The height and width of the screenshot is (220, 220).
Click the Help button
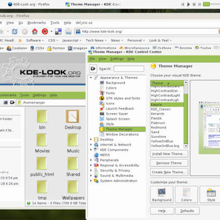[x=162, y=211]
